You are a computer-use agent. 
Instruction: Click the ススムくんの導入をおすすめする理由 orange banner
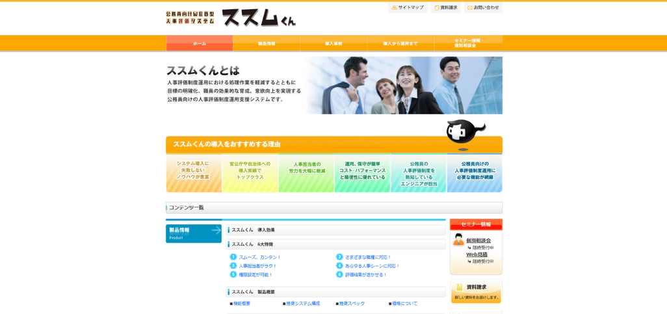(x=334, y=145)
